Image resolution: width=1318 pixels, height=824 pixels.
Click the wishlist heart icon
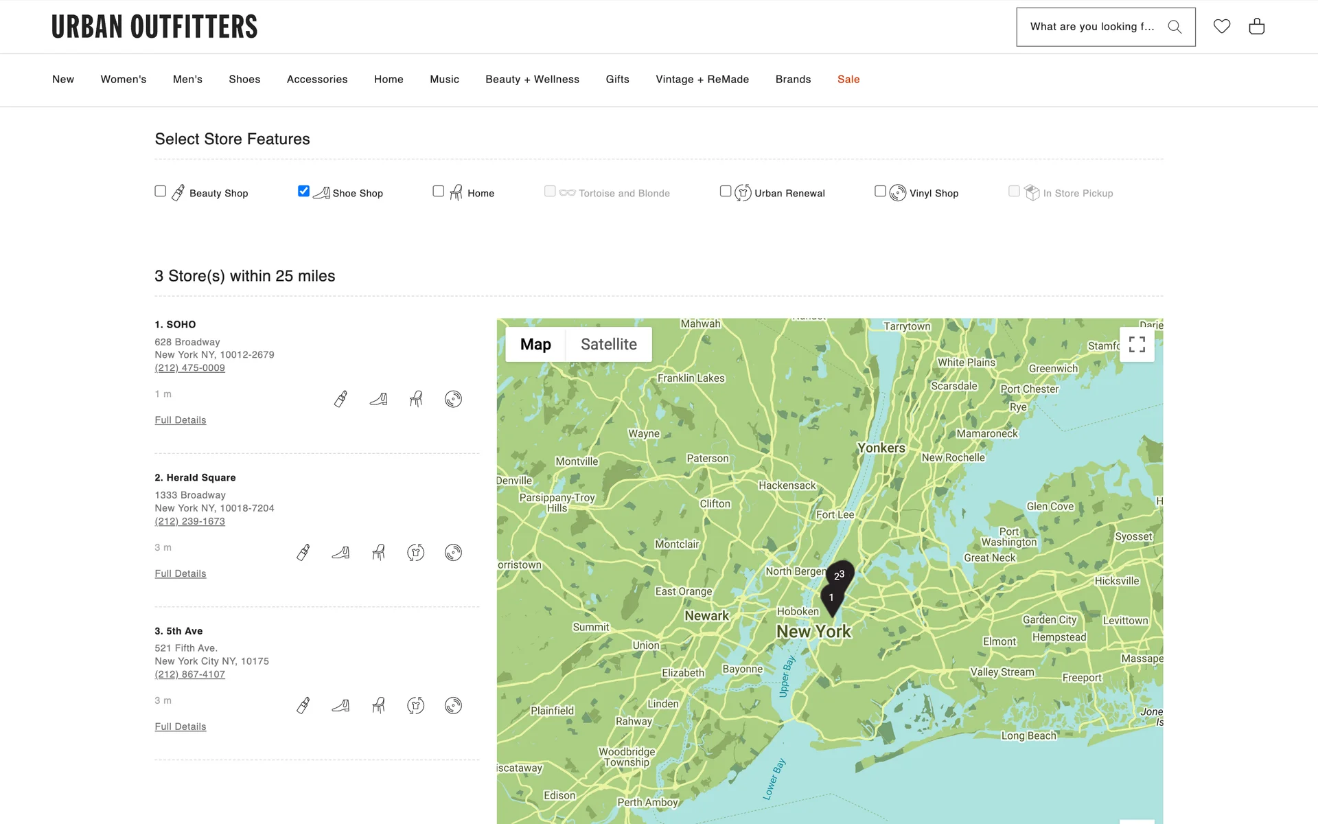[x=1221, y=26]
